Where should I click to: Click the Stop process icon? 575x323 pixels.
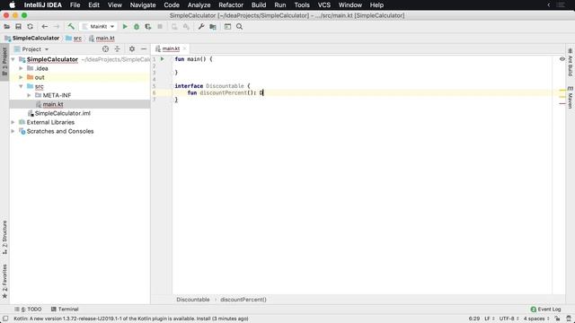(160, 27)
